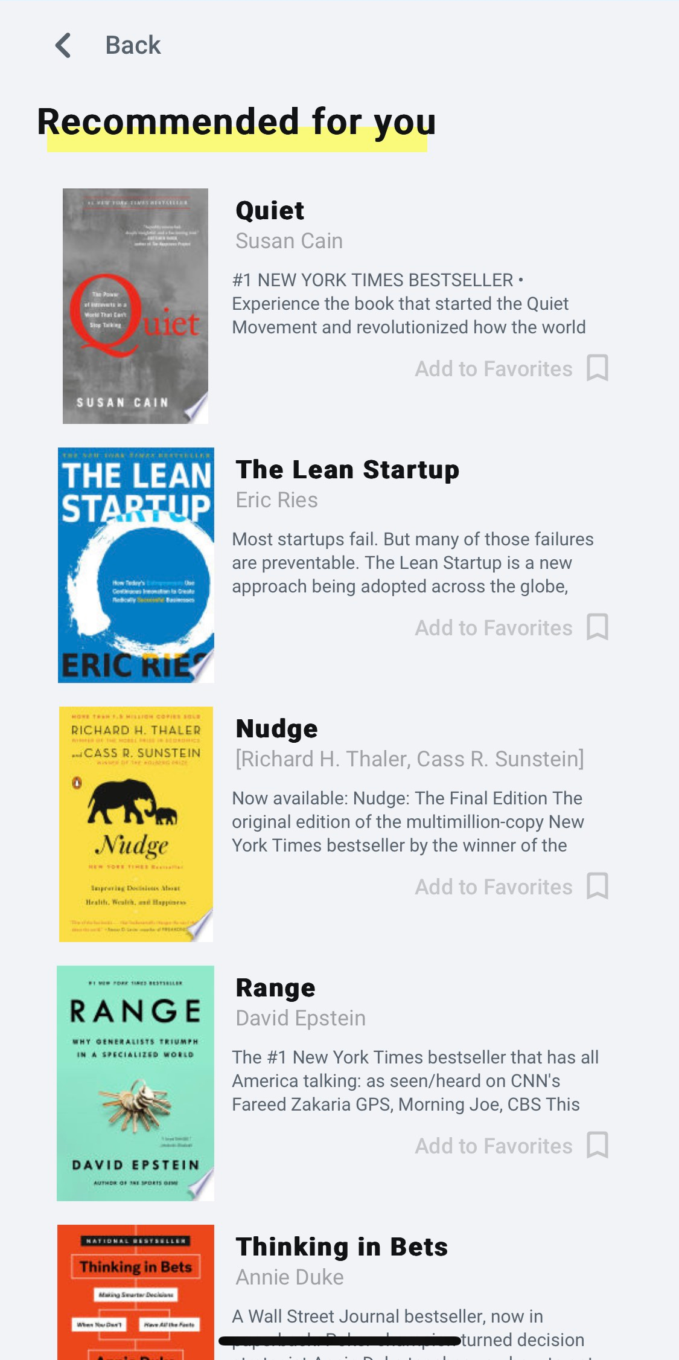
Task: Open the Quiet book cover
Action: (135, 306)
